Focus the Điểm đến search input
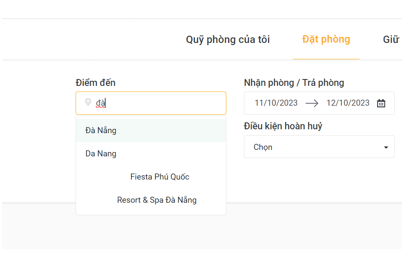 pyautogui.click(x=163, y=103)
